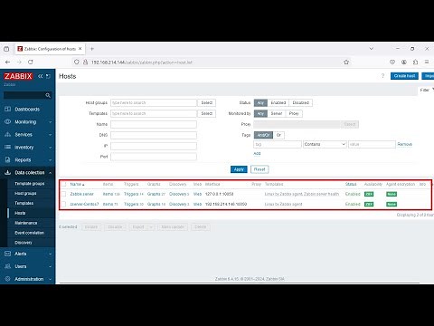Open the Contains tag operator dropdown
Image resolution: width=434 pixels, height=326 pixels.
coord(325,144)
